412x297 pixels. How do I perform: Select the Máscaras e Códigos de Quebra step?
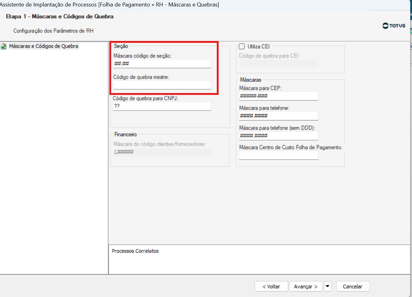click(x=43, y=46)
